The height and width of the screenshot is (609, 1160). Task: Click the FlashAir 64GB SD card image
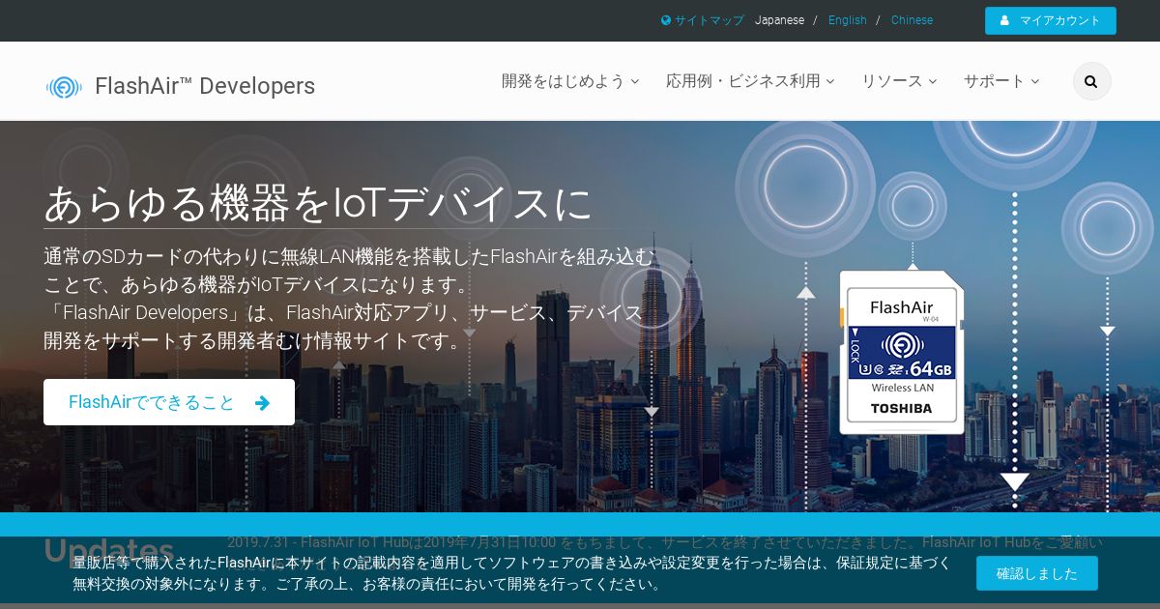[901, 352]
